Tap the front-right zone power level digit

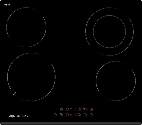pos(75,115)
